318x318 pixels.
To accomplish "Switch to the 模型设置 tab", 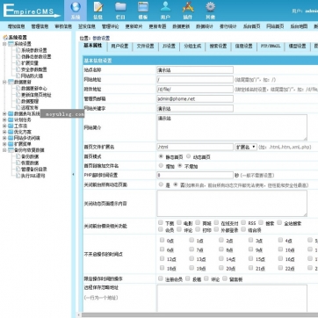I will (x=297, y=47).
